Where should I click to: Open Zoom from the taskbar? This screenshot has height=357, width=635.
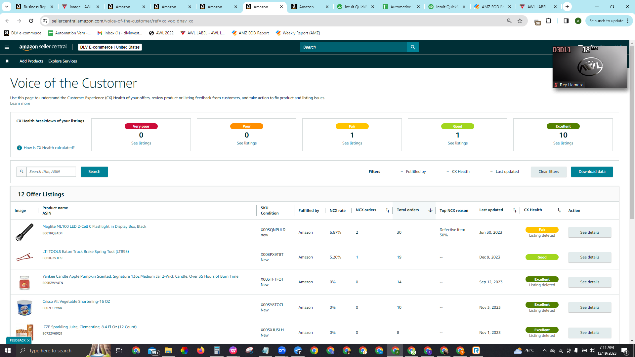coord(282,350)
